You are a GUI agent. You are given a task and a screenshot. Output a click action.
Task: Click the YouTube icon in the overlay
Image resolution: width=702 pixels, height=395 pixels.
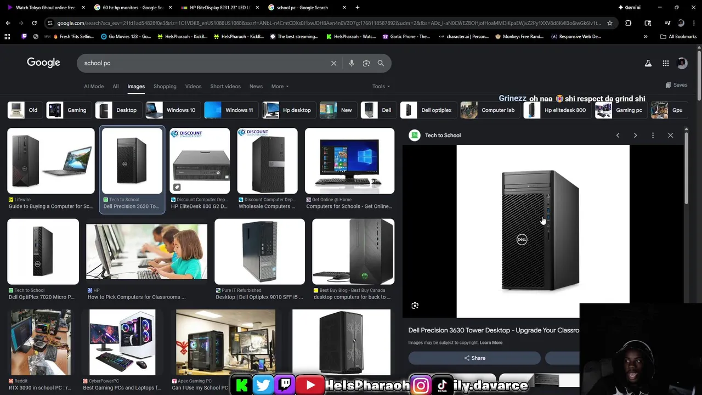(x=310, y=385)
